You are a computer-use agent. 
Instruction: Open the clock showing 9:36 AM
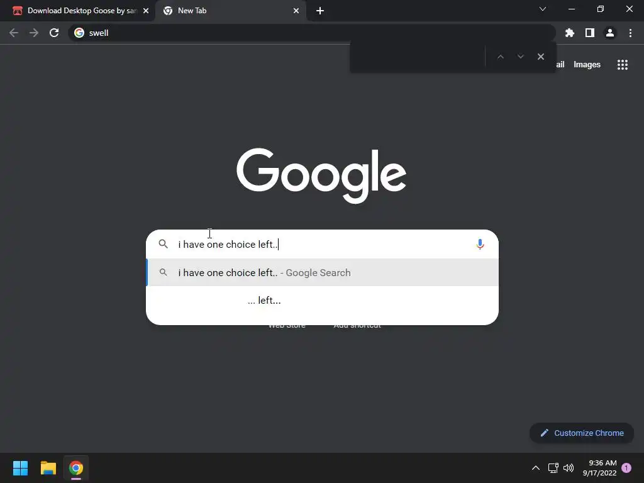tap(599, 468)
